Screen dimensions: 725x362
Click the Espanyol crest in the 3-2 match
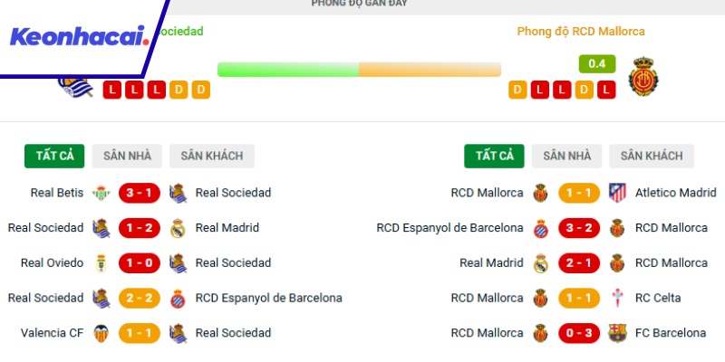click(x=541, y=227)
